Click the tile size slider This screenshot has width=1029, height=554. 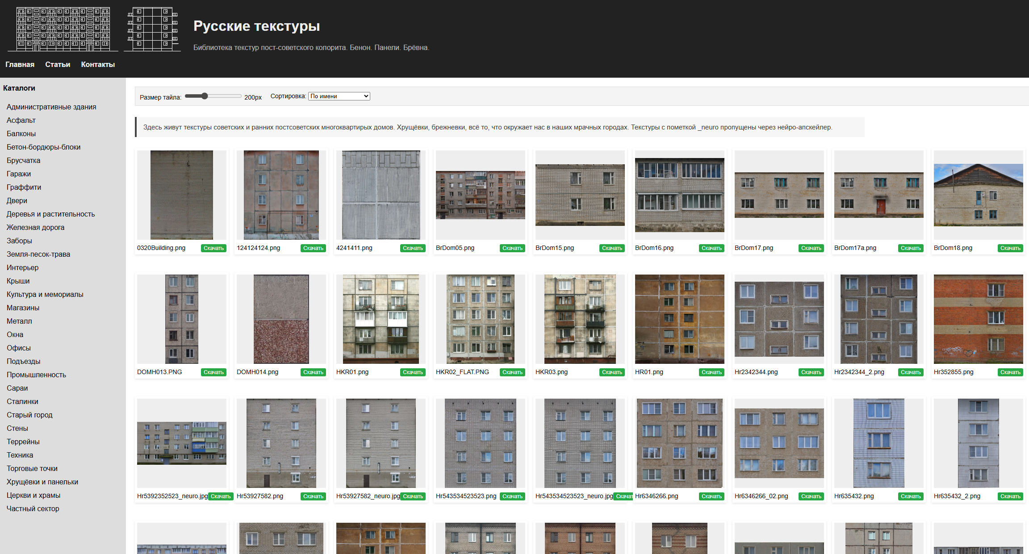point(213,96)
